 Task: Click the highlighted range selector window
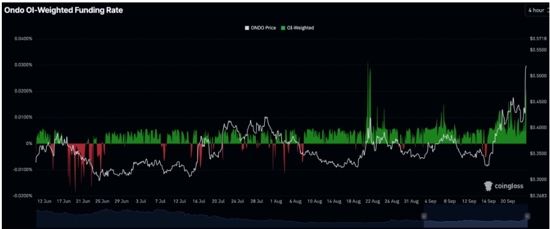[475, 216]
